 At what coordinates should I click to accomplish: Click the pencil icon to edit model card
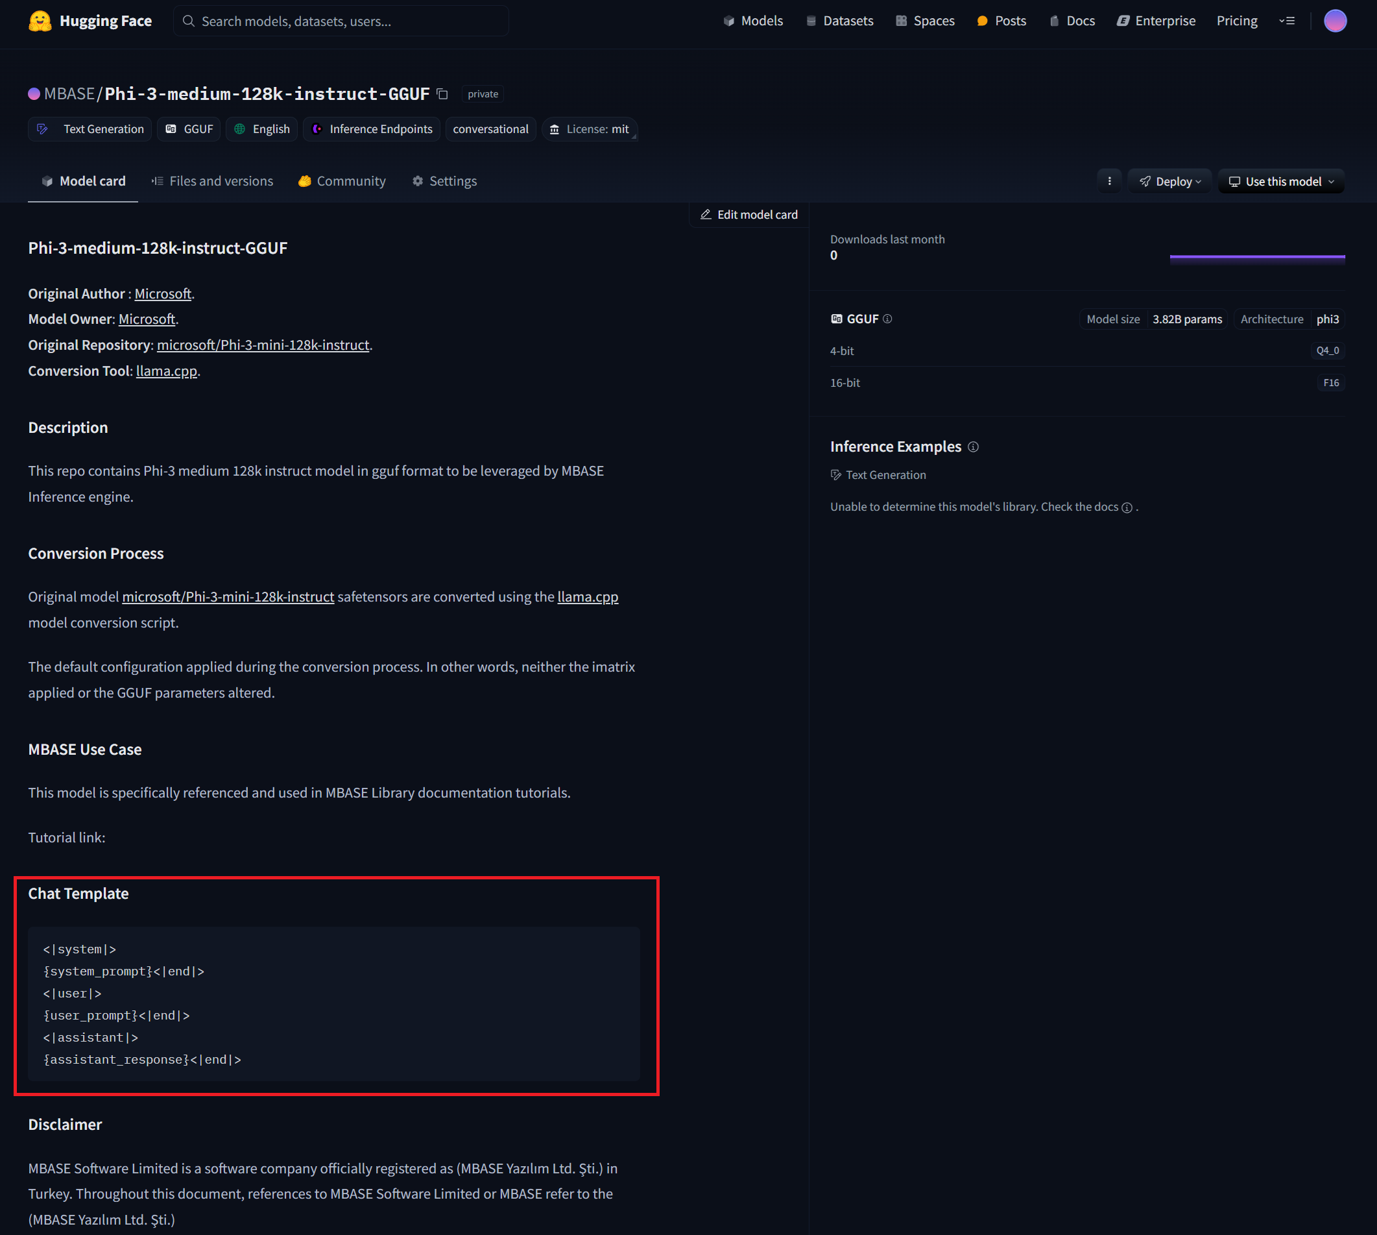(706, 214)
